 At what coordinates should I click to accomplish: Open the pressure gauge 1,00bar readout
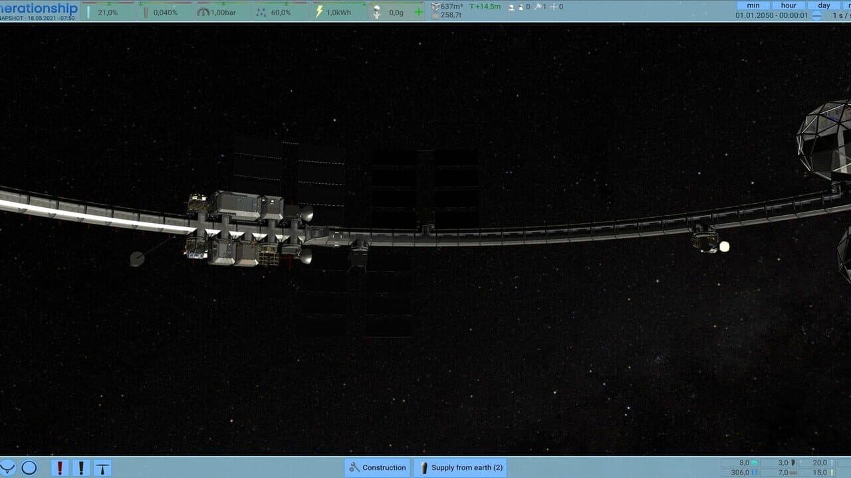coord(223,12)
